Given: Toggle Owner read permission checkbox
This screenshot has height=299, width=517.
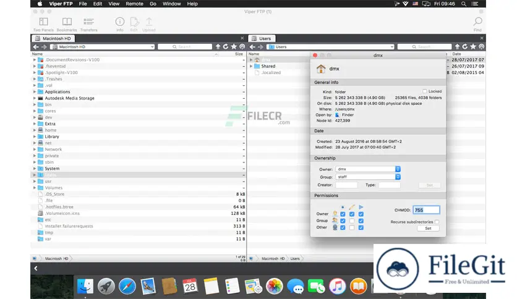Looking at the screenshot, I should [343, 214].
